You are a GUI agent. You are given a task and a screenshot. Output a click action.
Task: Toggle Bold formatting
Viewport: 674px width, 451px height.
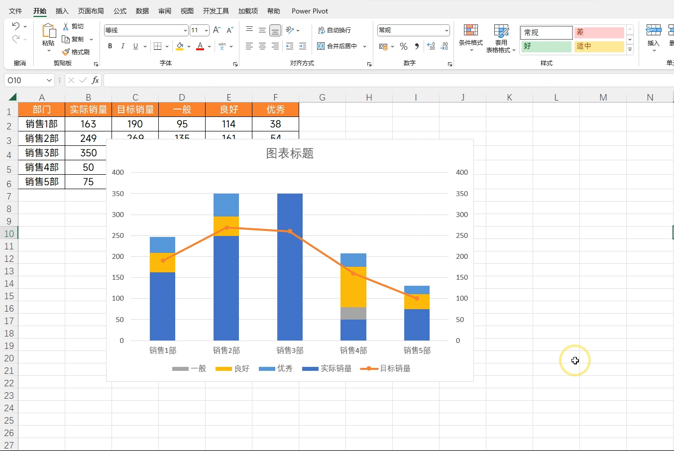[110, 46]
